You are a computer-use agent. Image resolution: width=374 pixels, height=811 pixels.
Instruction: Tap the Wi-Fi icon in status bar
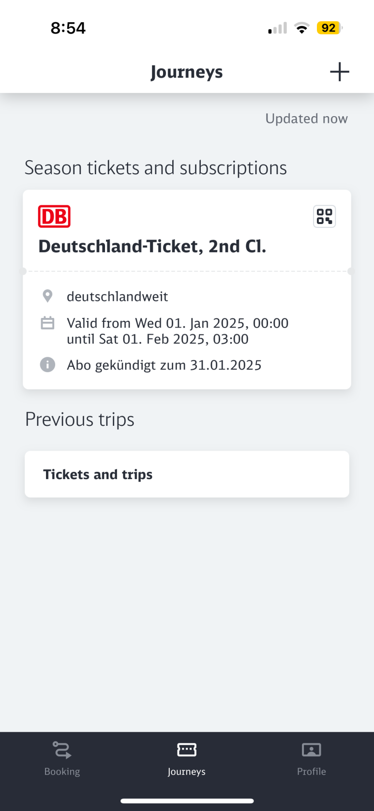(x=302, y=29)
